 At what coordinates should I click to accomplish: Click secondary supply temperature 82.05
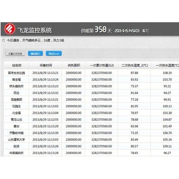pos(134,106)
